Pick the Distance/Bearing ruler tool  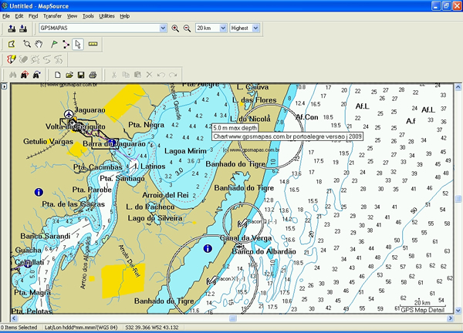click(93, 44)
